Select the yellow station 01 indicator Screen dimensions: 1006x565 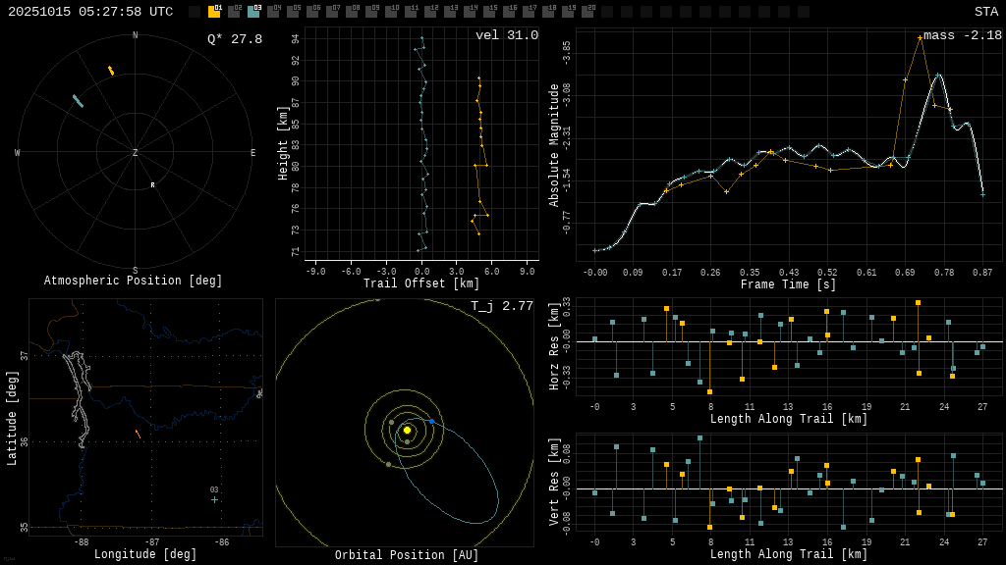pyautogui.click(x=214, y=12)
